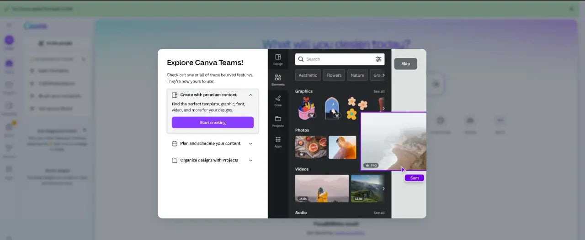
Task: Click the crown badge on the gift basket graphic
Action: 312,115
